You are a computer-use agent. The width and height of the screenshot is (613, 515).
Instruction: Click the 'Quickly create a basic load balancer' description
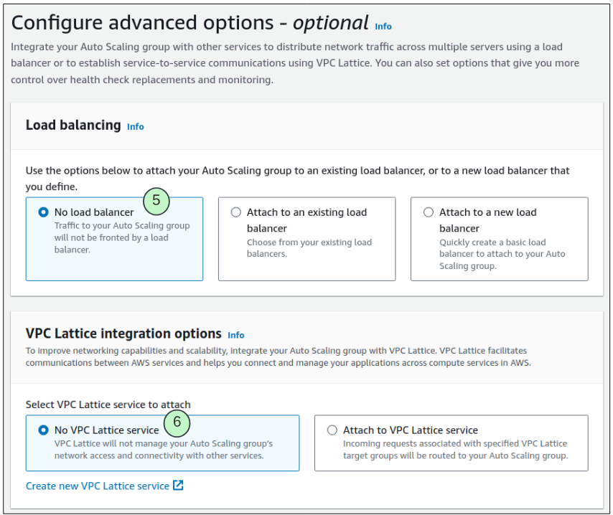(501, 254)
